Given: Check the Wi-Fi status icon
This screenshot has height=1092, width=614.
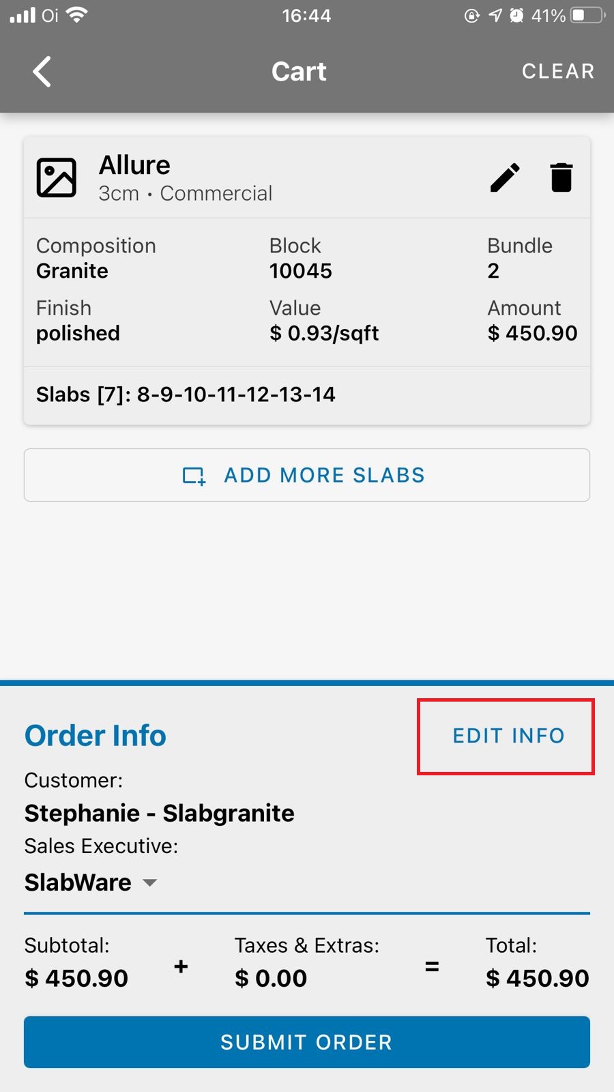Looking at the screenshot, I should pyautogui.click(x=78, y=15).
